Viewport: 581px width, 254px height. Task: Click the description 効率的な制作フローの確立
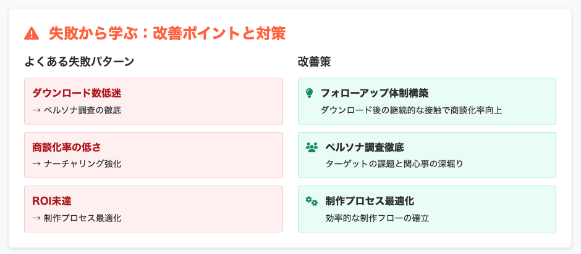(x=377, y=218)
